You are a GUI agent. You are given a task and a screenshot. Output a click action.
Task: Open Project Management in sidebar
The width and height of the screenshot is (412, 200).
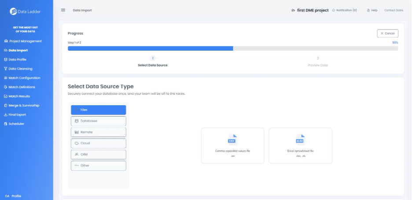point(23,41)
